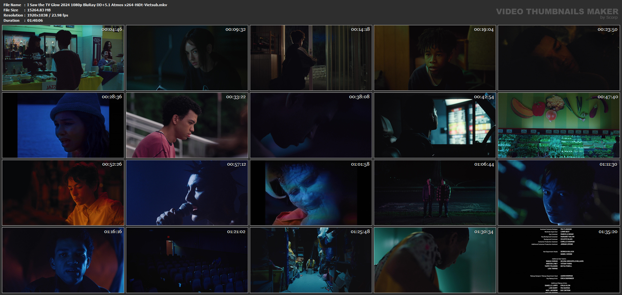Click the Duration label
The height and width of the screenshot is (295, 622).
click(12, 20)
